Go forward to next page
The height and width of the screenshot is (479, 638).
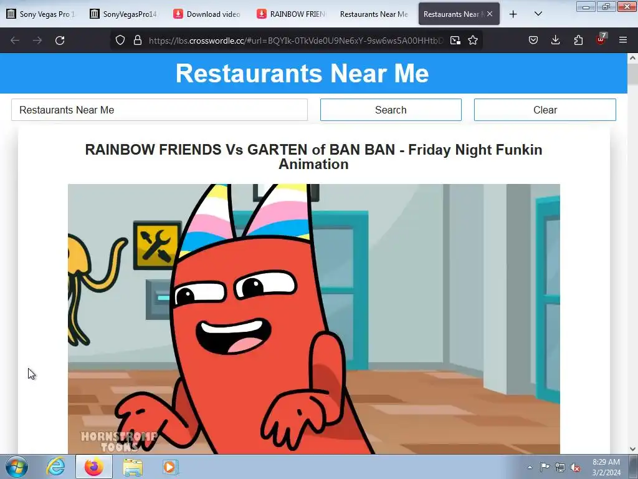click(37, 41)
